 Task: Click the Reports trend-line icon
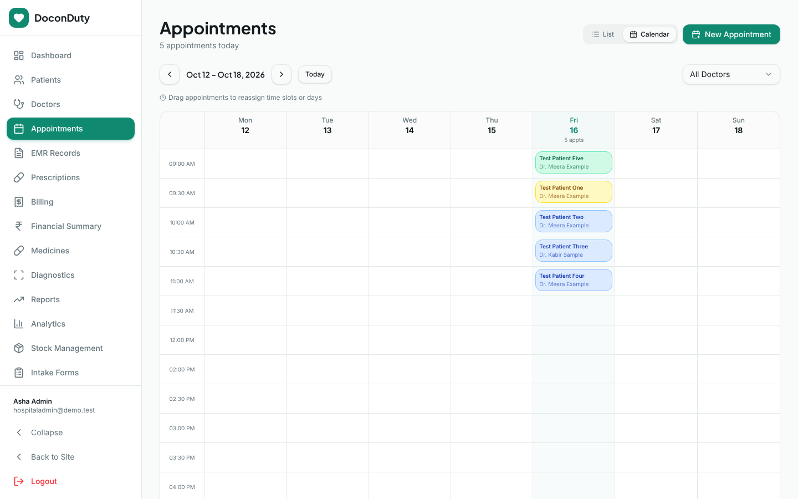(x=19, y=299)
